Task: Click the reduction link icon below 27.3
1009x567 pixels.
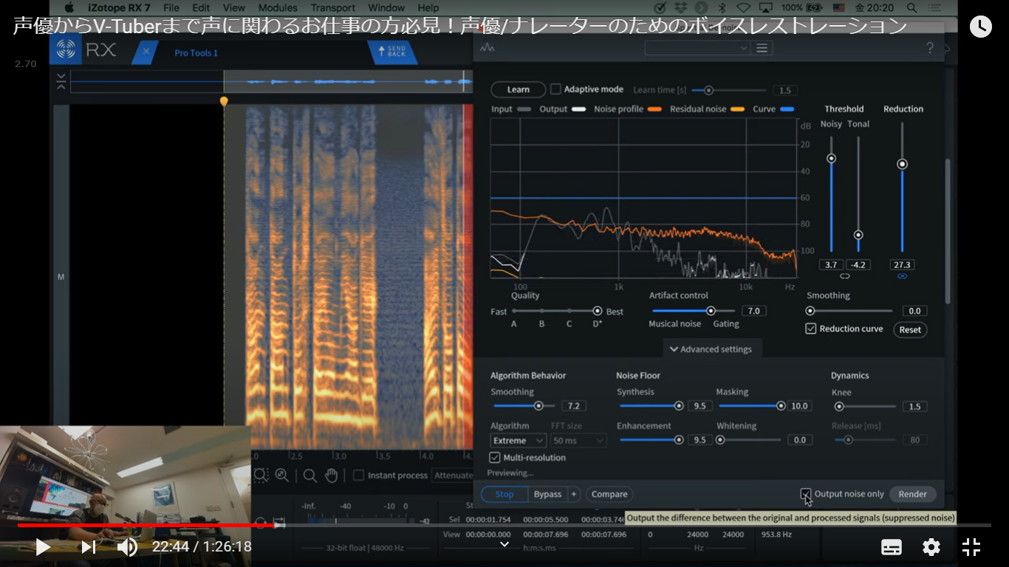Action: coord(902,276)
